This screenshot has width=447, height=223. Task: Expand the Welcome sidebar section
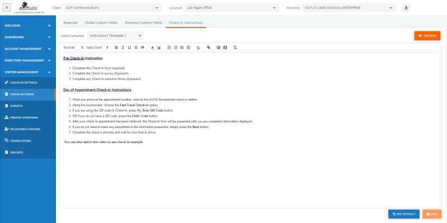click(x=27, y=26)
